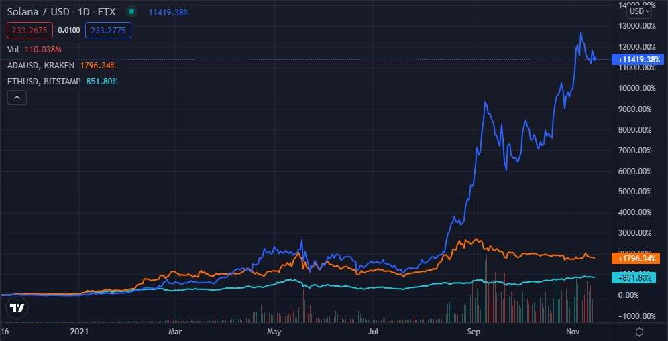Click the +11419.38% blue price label

coord(637,59)
